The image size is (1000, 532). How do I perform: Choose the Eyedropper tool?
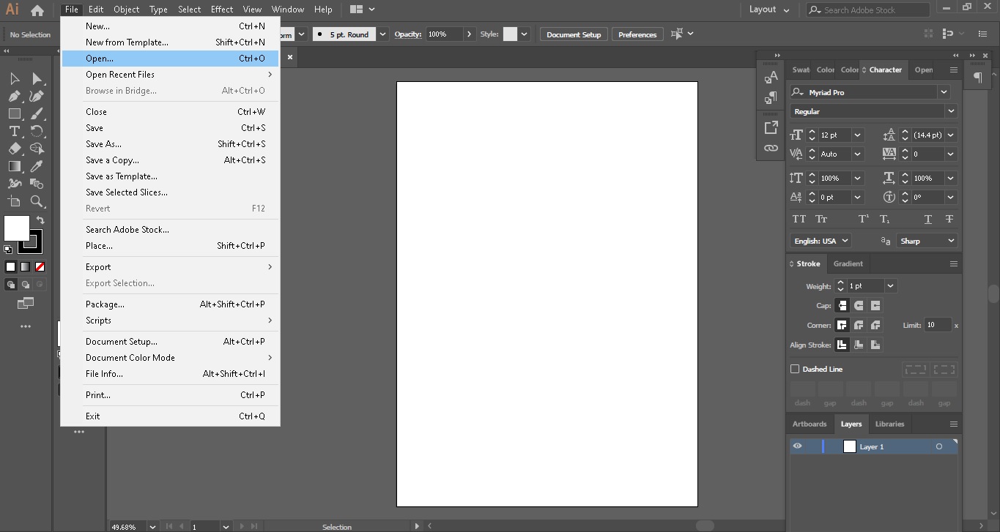click(x=37, y=166)
